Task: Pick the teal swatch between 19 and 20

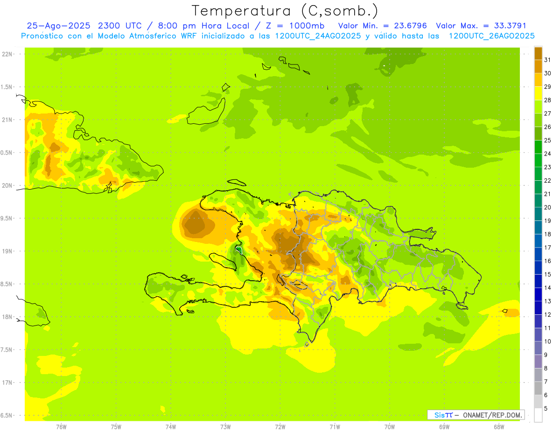Action: tap(538, 214)
